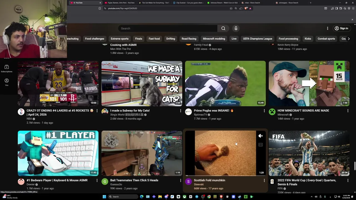Click the share icon in address bar
The width and height of the screenshot is (356, 200).
click(x=241, y=8)
